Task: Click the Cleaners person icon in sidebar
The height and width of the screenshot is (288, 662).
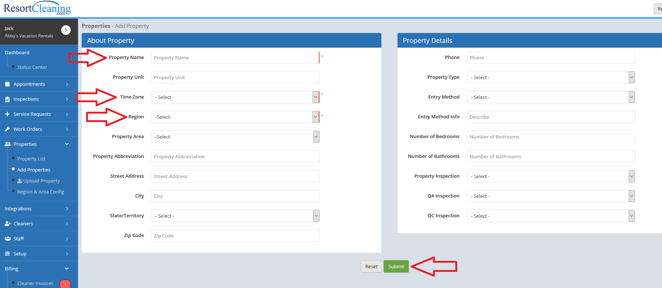Action: [8, 224]
